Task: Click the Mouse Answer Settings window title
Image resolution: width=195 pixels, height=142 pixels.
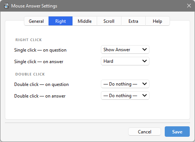Action: (34, 6)
